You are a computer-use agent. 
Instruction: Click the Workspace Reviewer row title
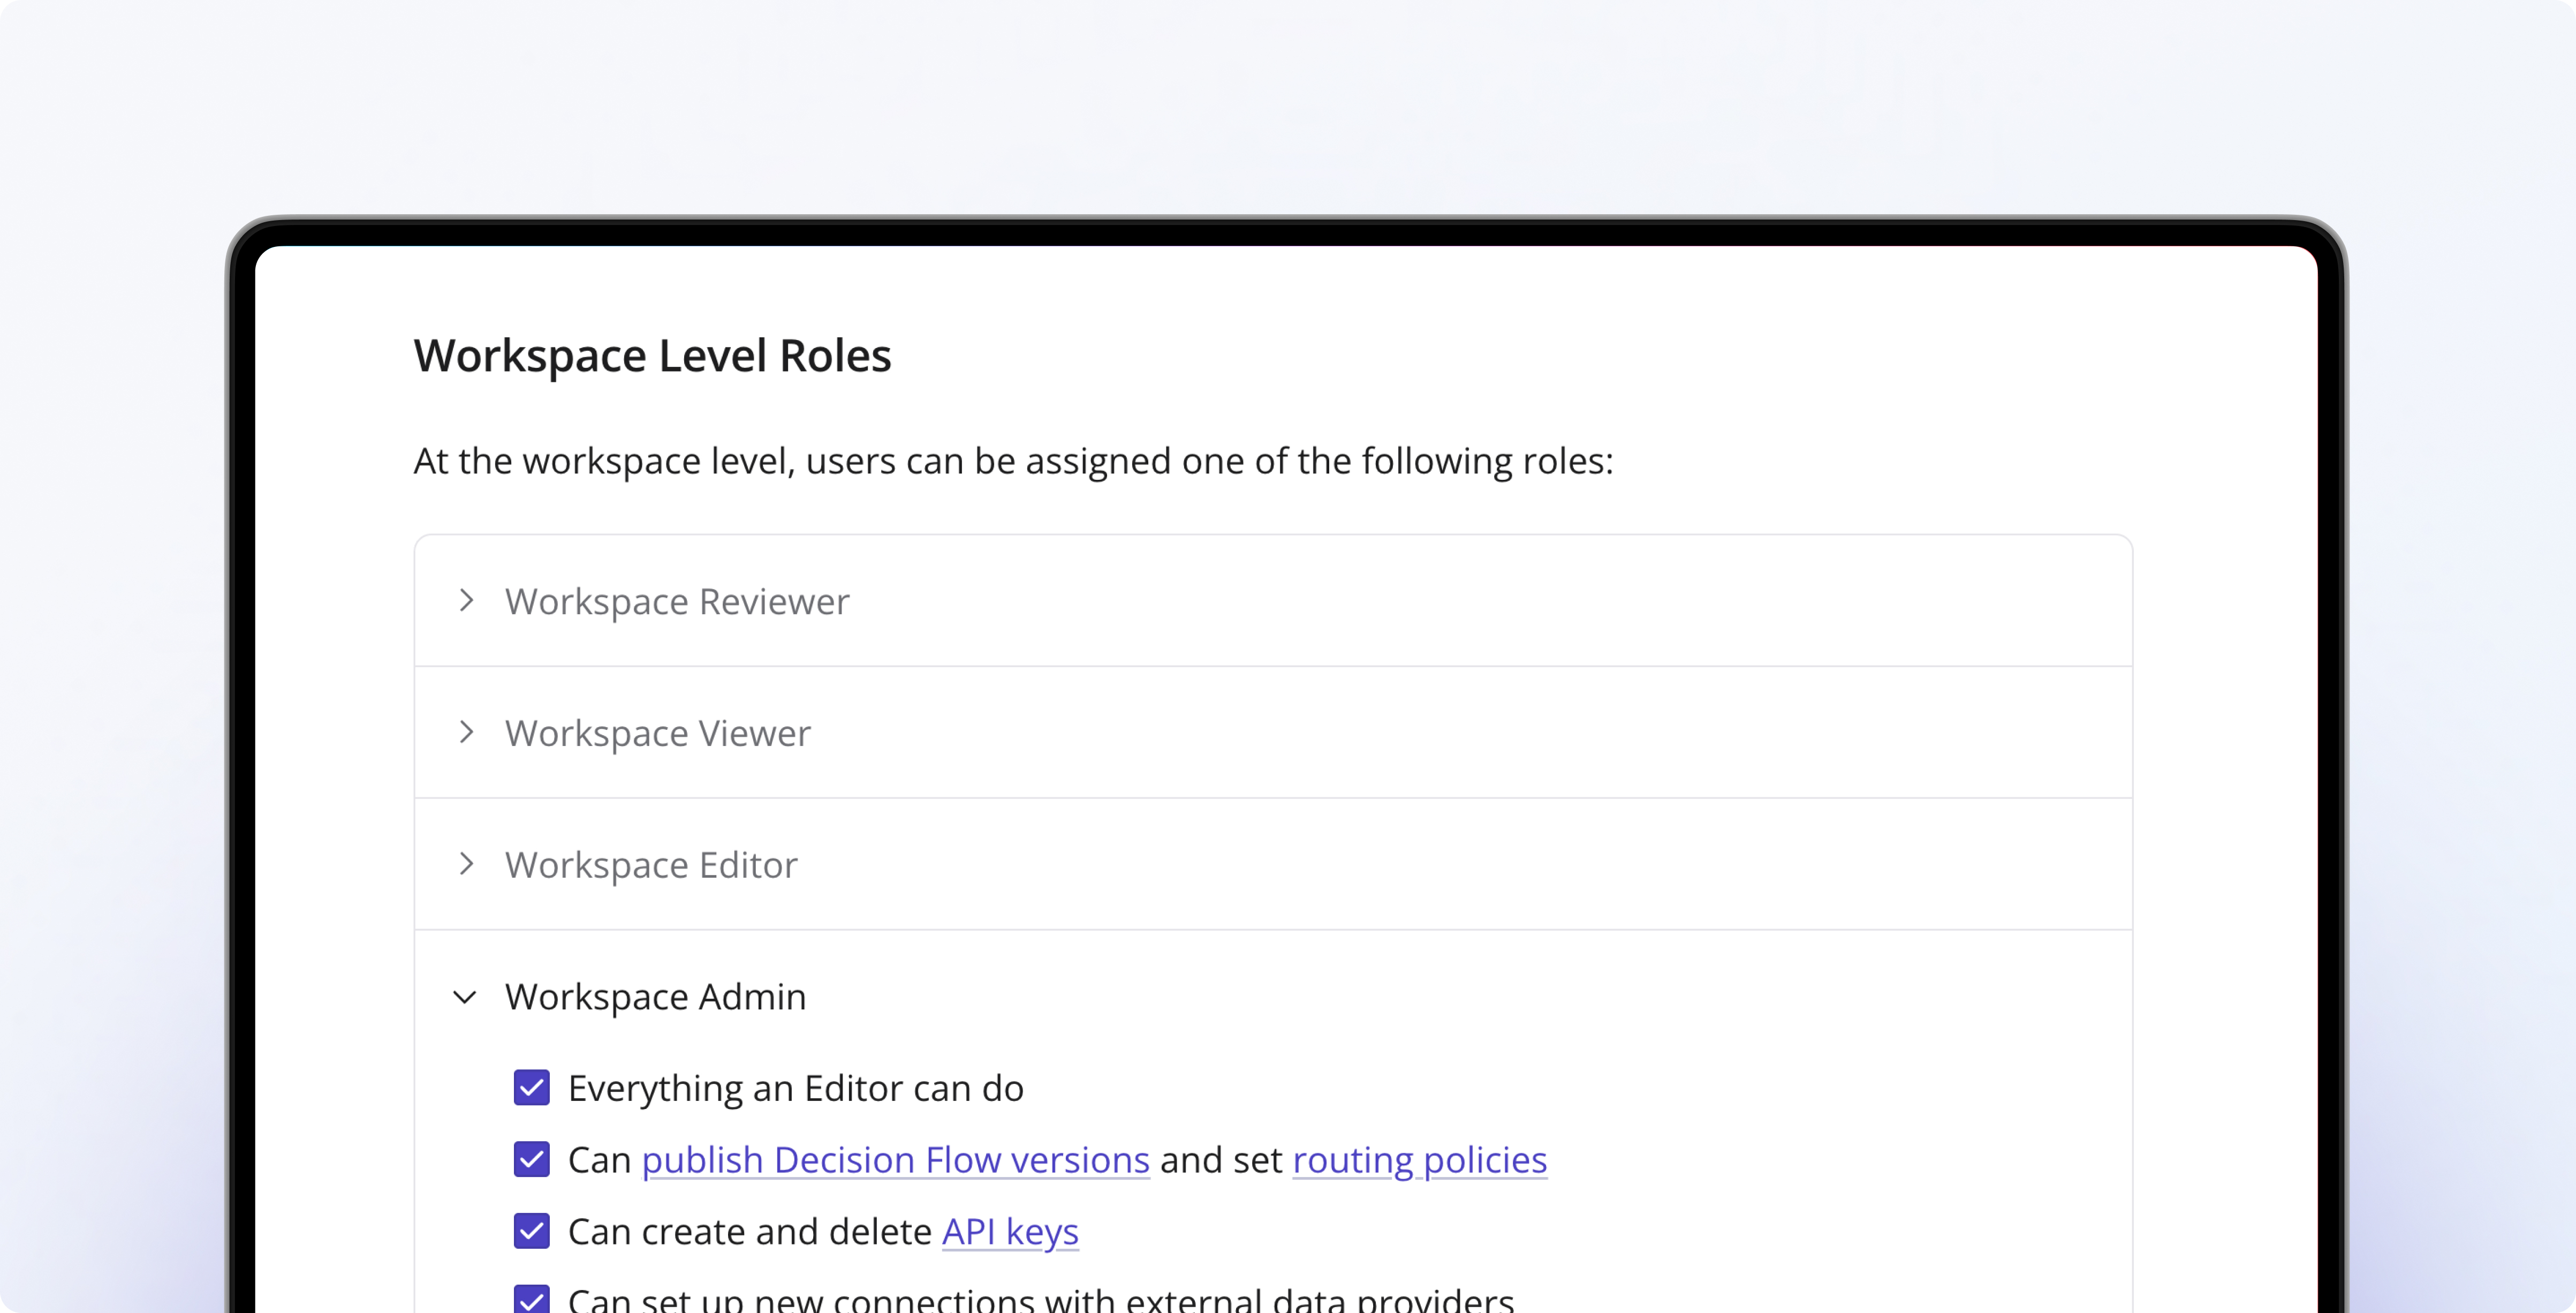coord(677,601)
